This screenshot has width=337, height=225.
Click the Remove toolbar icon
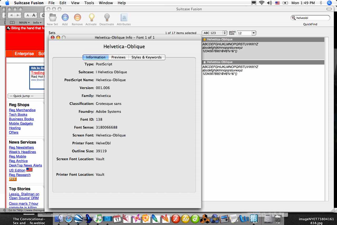pyautogui.click(x=77, y=17)
